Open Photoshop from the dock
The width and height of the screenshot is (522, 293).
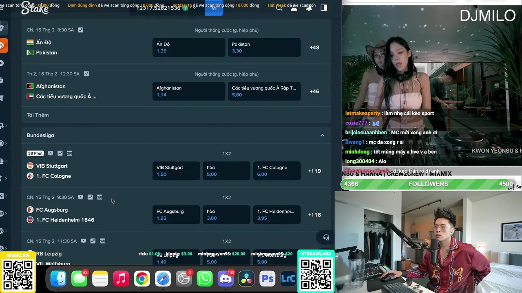(268, 279)
